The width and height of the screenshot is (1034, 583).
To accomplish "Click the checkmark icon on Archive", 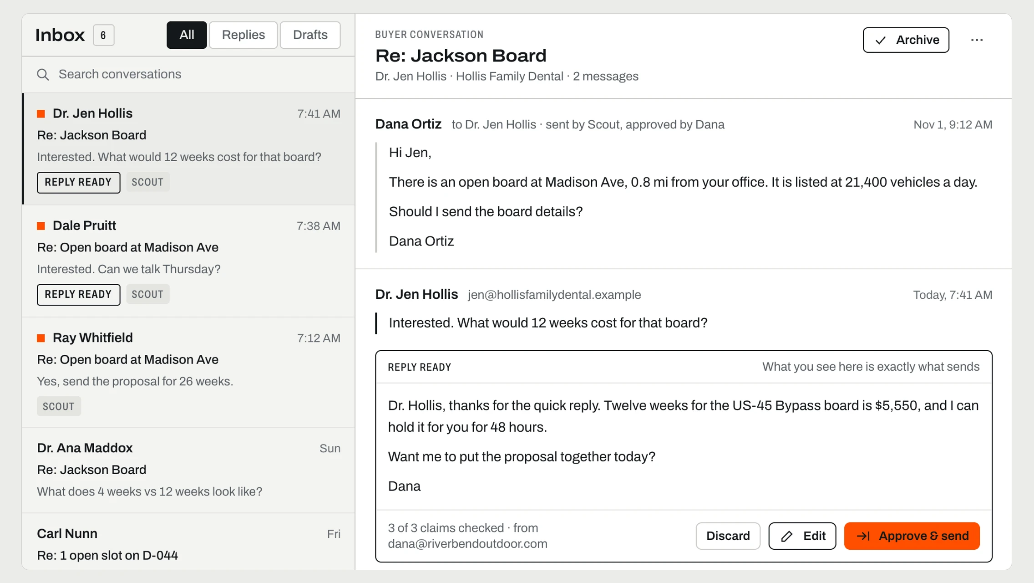I will (x=881, y=40).
